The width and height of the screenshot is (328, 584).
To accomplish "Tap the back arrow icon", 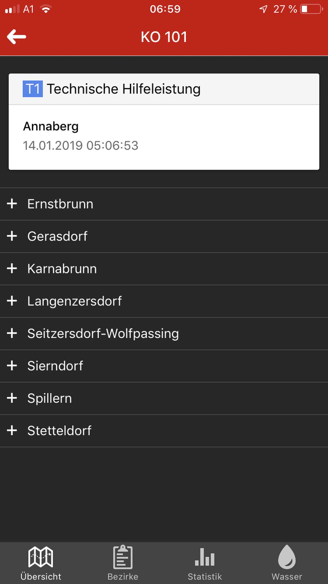I will coord(16,37).
